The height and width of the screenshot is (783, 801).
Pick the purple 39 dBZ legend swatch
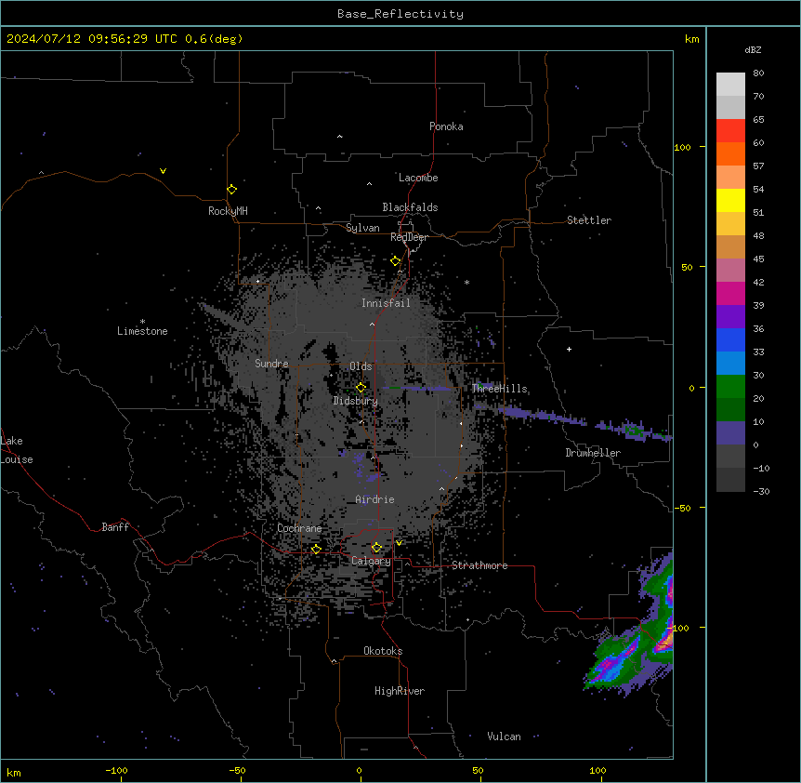tap(730, 316)
